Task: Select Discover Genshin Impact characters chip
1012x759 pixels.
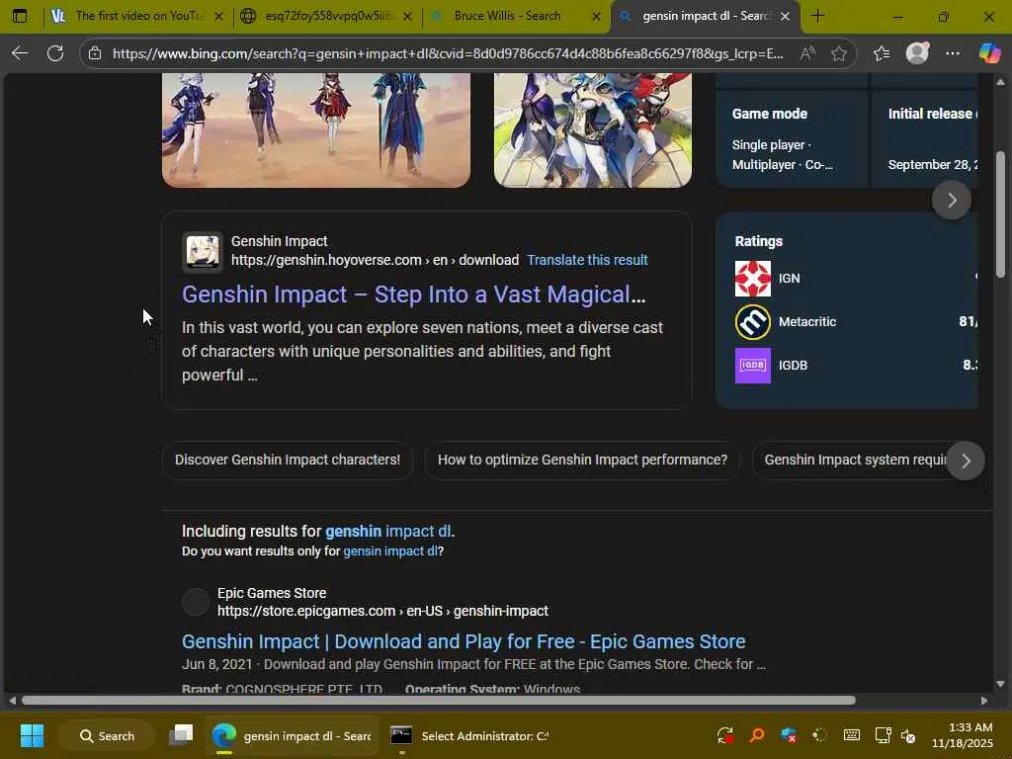Action: pos(288,461)
